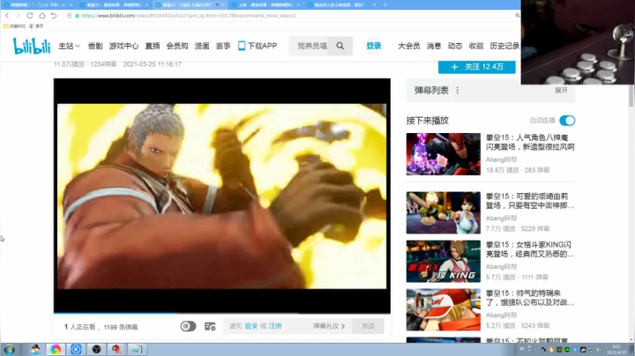Open video title 拳皇15：人气角色八神庵
This screenshot has height=356, width=635.
pyautogui.click(x=530, y=142)
